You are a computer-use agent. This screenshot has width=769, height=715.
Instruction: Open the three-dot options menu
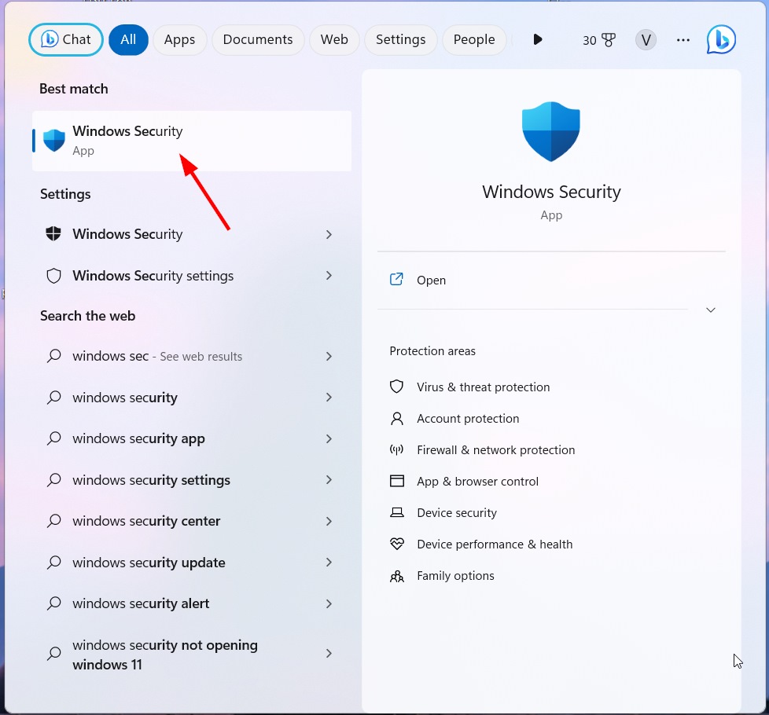coord(683,40)
